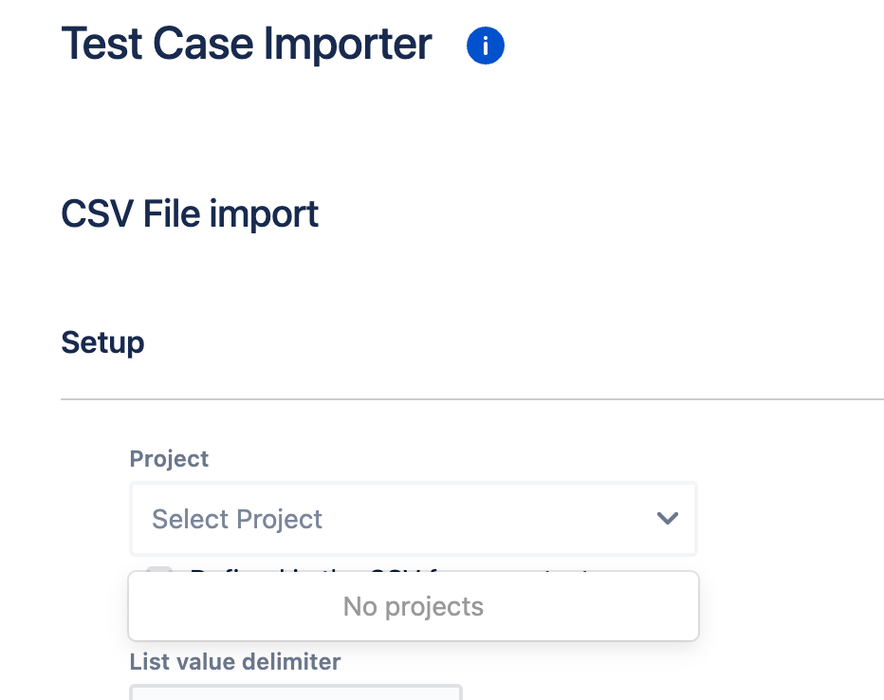The image size is (884, 700).
Task: Click the Select Project placeholder text
Action: click(237, 519)
